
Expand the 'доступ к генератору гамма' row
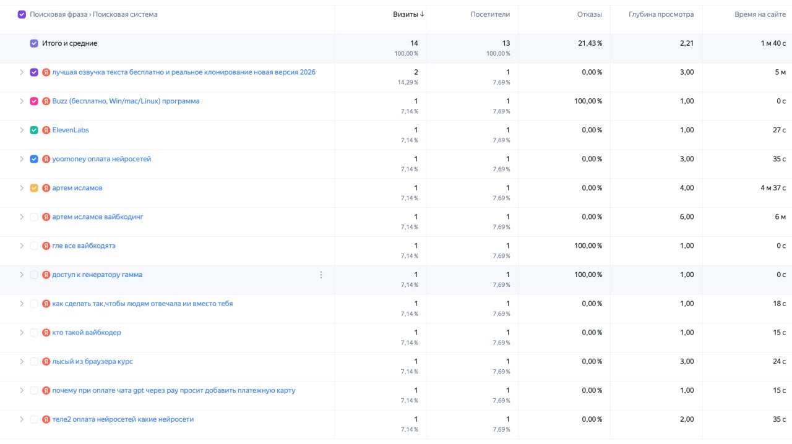pyautogui.click(x=22, y=275)
